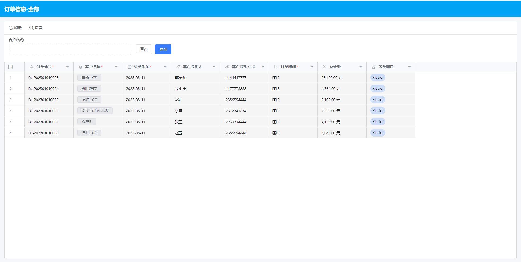Click Xiesiqi tag in DJ-202301010006 row

[378, 133]
